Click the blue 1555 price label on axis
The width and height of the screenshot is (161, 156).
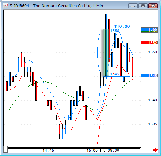[149, 29]
